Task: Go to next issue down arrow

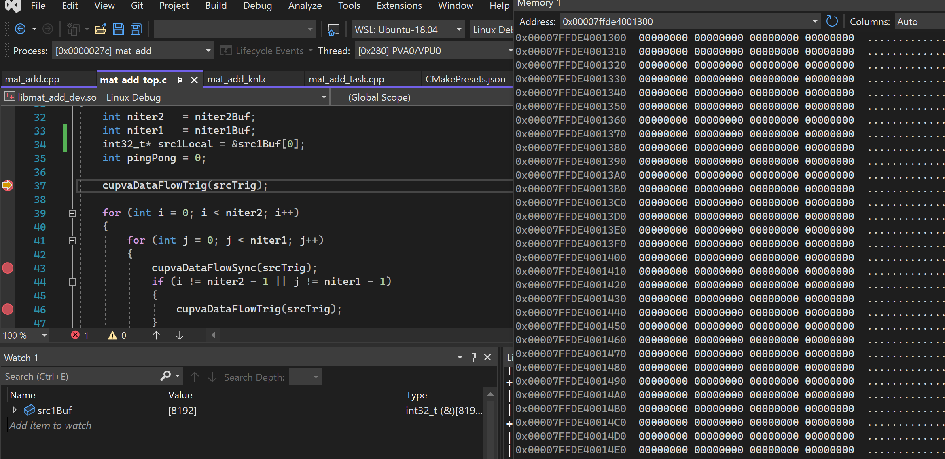Action: pos(180,335)
